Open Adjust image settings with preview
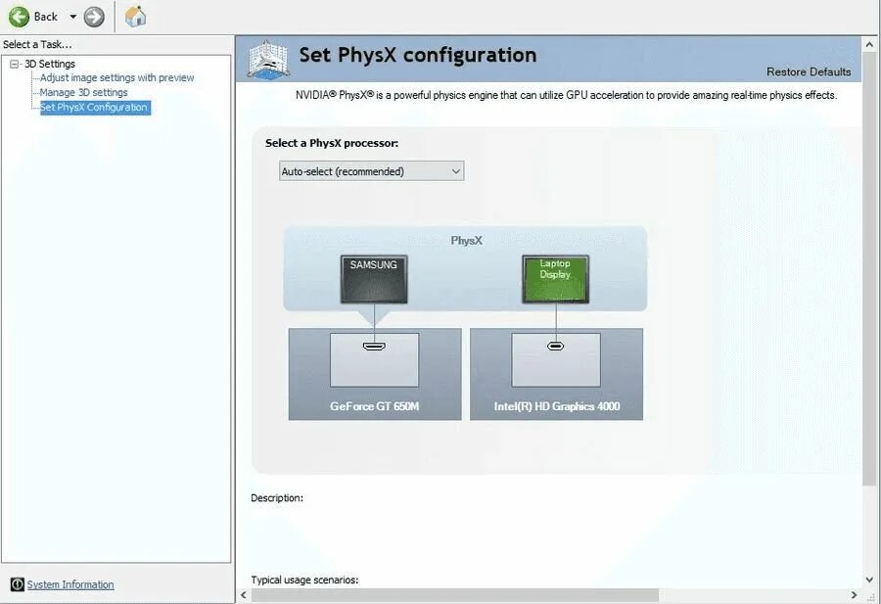881x604 pixels. 116,77
